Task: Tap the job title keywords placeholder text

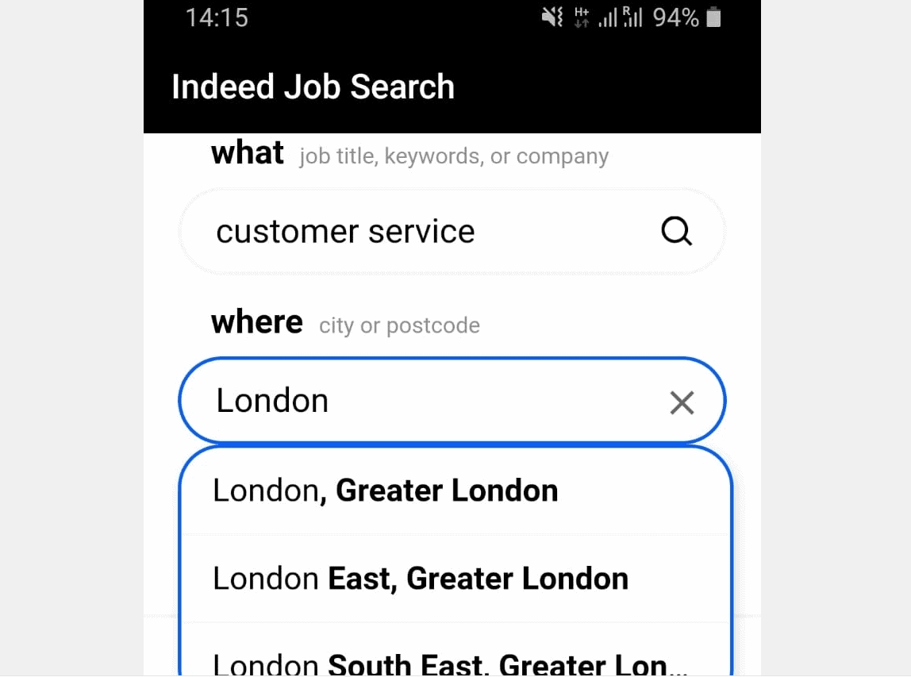Action: click(x=453, y=156)
